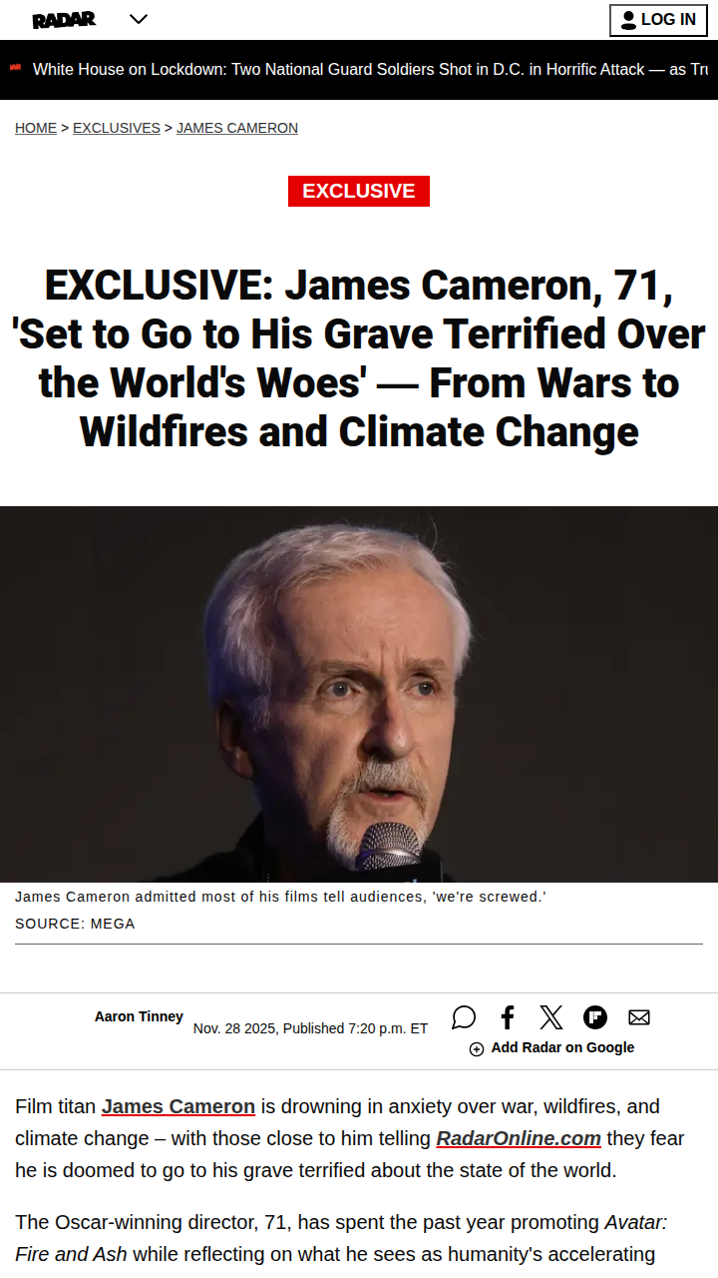
Task: Click the user icon in Log In
Action: tap(628, 20)
